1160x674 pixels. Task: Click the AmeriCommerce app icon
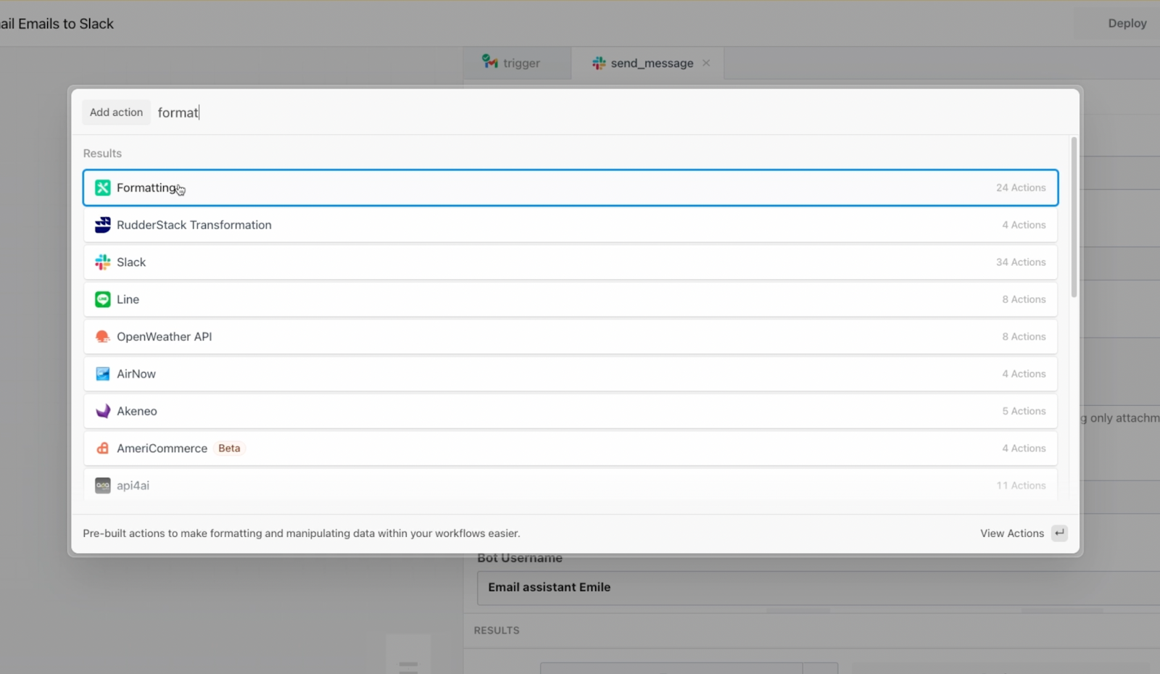103,449
